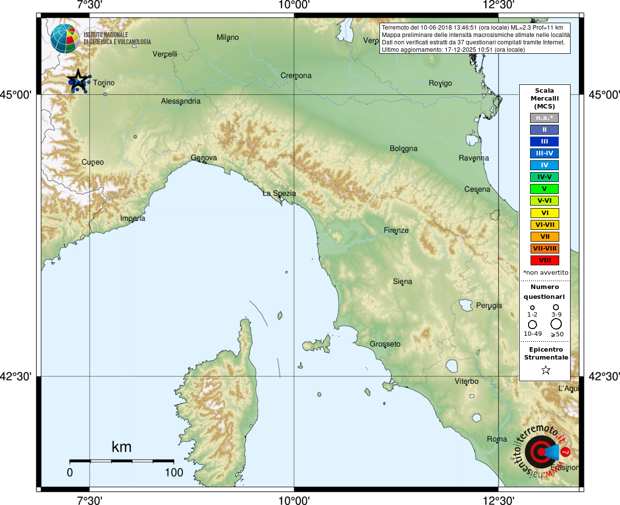Click the 'Scala Mercalli (MCS)' legend title
The height and width of the screenshot is (505, 620).
click(544, 98)
